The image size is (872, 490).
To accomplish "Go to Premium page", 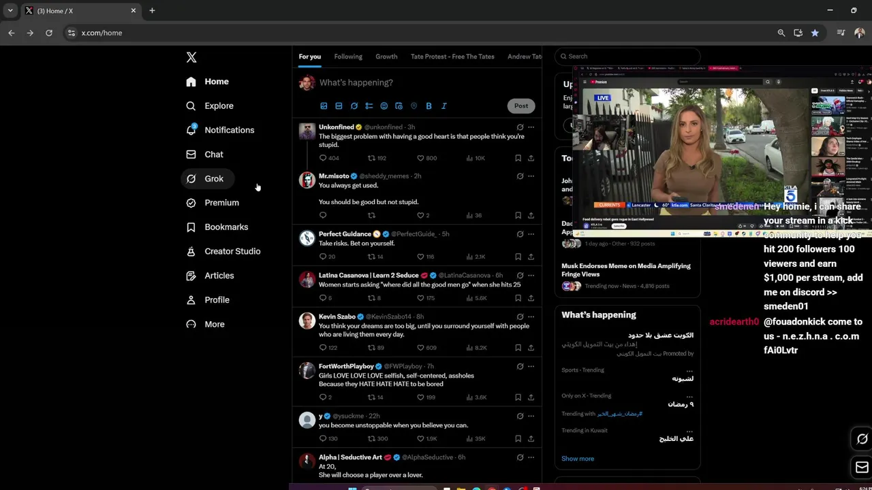I will pos(213,203).
